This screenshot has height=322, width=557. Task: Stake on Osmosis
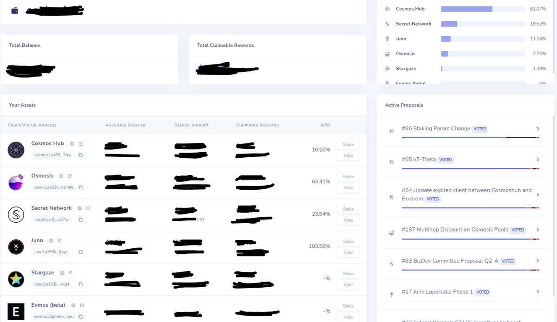348,177
